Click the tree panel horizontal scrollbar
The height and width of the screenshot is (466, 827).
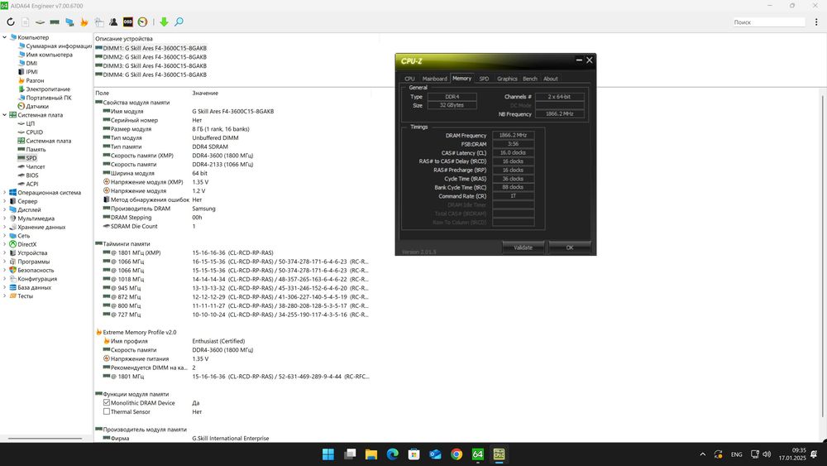(x=45, y=438)
